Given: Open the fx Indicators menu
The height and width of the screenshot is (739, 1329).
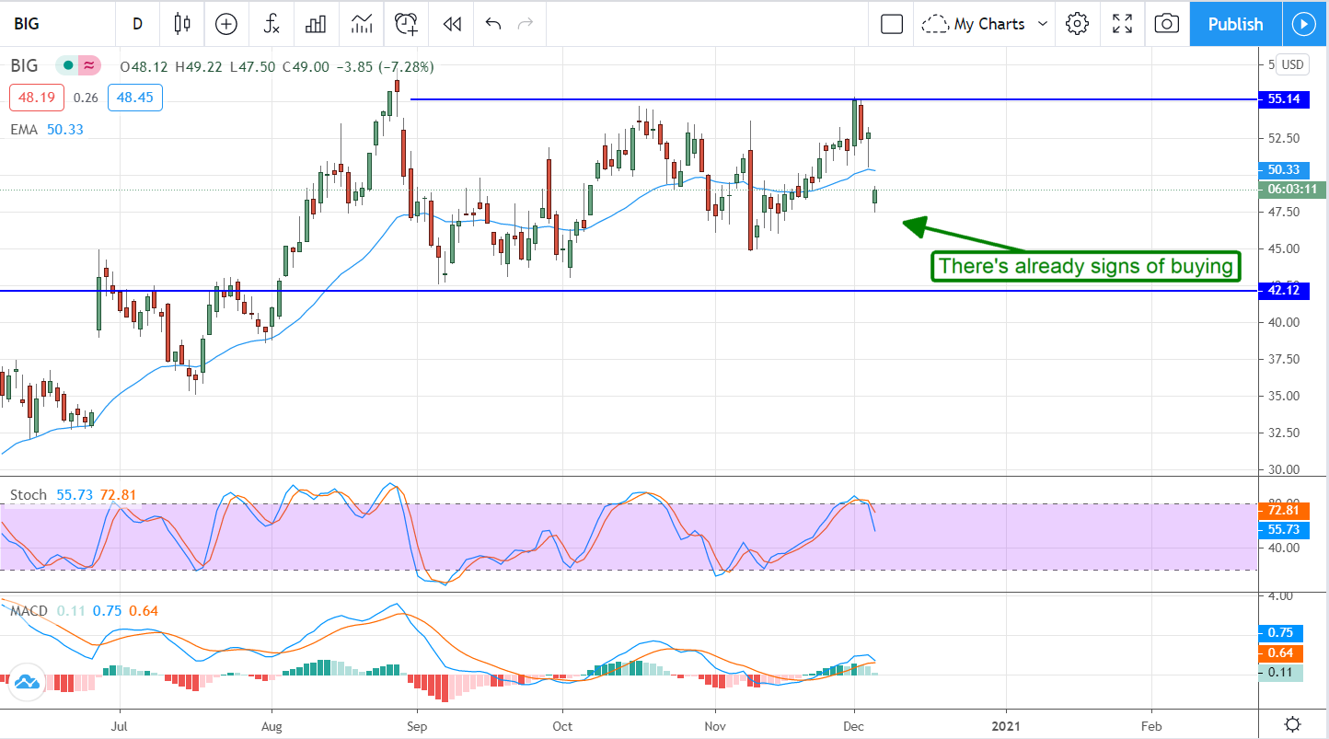Looking at the screenshot, I should click(x=272, y=24).
